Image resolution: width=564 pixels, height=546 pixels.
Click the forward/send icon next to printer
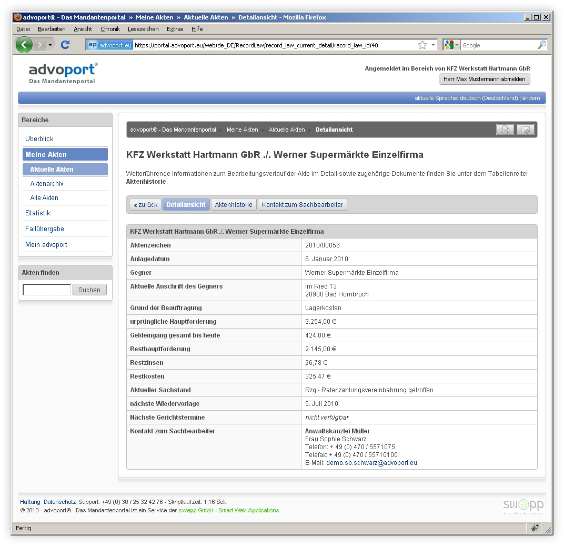526,130
